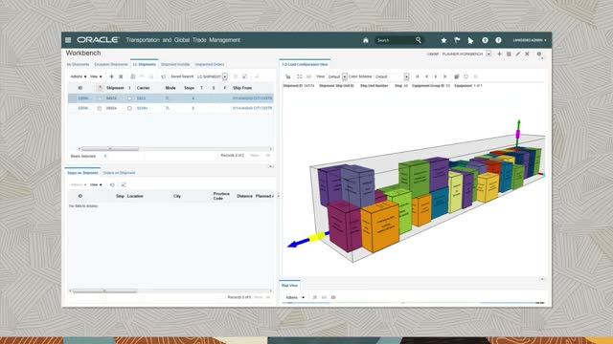Open Actions dropdown in shipments toolbar
The width and height of the screenshot is (613, 344).
pos(79,76)
